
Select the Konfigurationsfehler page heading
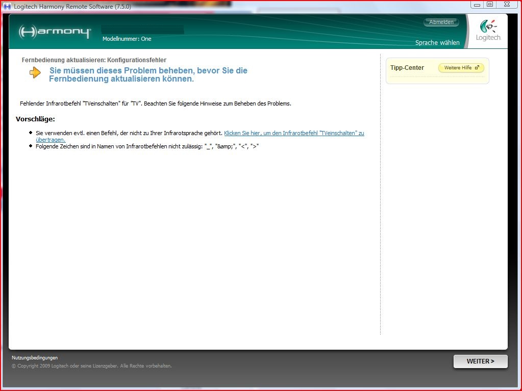[94, 60]
